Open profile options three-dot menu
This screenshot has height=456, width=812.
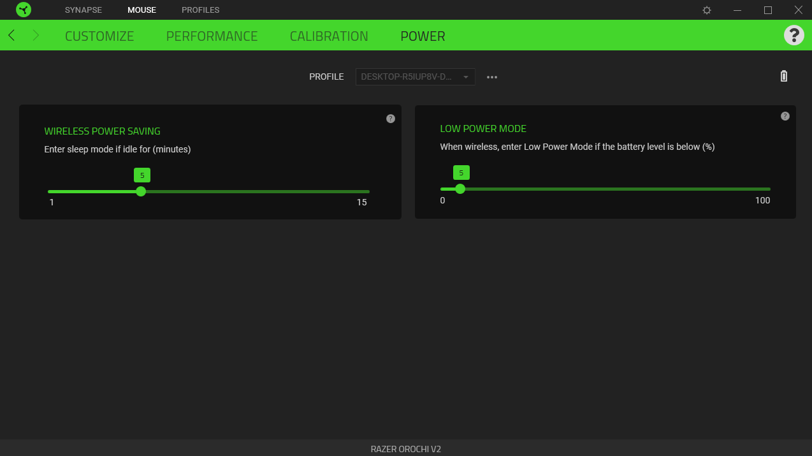[492, 77]
